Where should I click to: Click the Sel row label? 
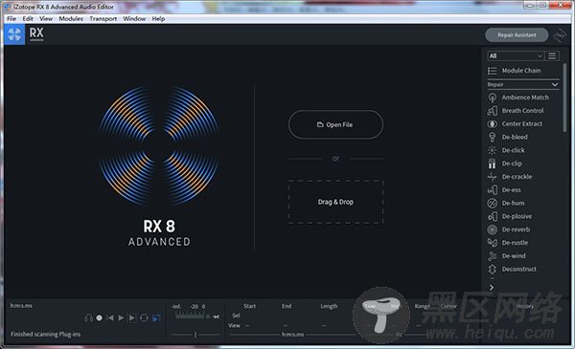click(x=236, y=315)
